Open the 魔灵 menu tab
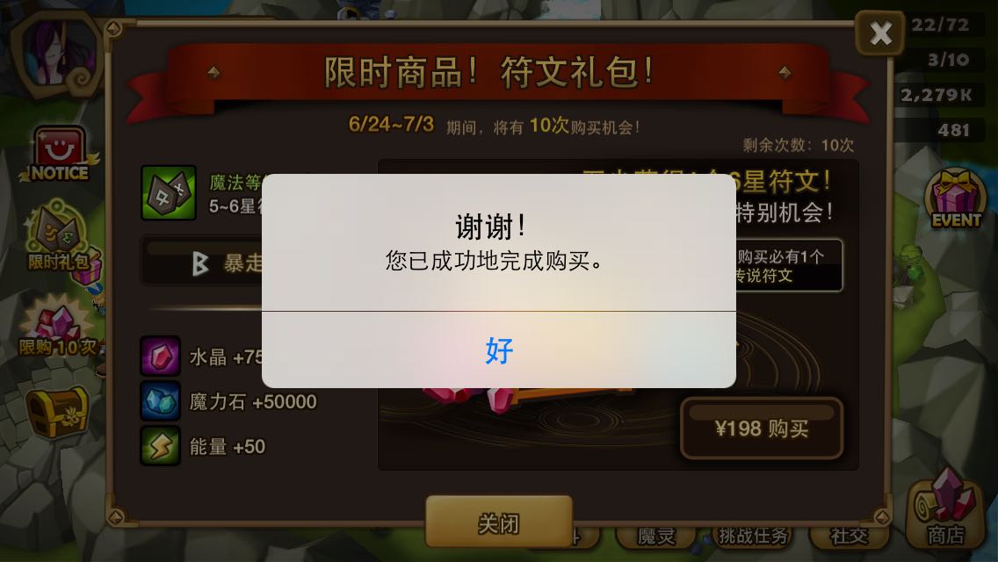This screenshot has width=998, height=562. 655,536
